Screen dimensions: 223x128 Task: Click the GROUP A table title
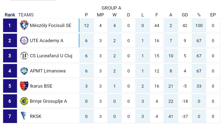tap(111, 8)
